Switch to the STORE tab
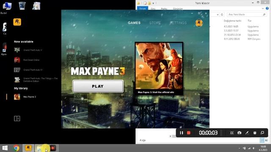This screenshot has width=271, height=152. pos(155,23)
